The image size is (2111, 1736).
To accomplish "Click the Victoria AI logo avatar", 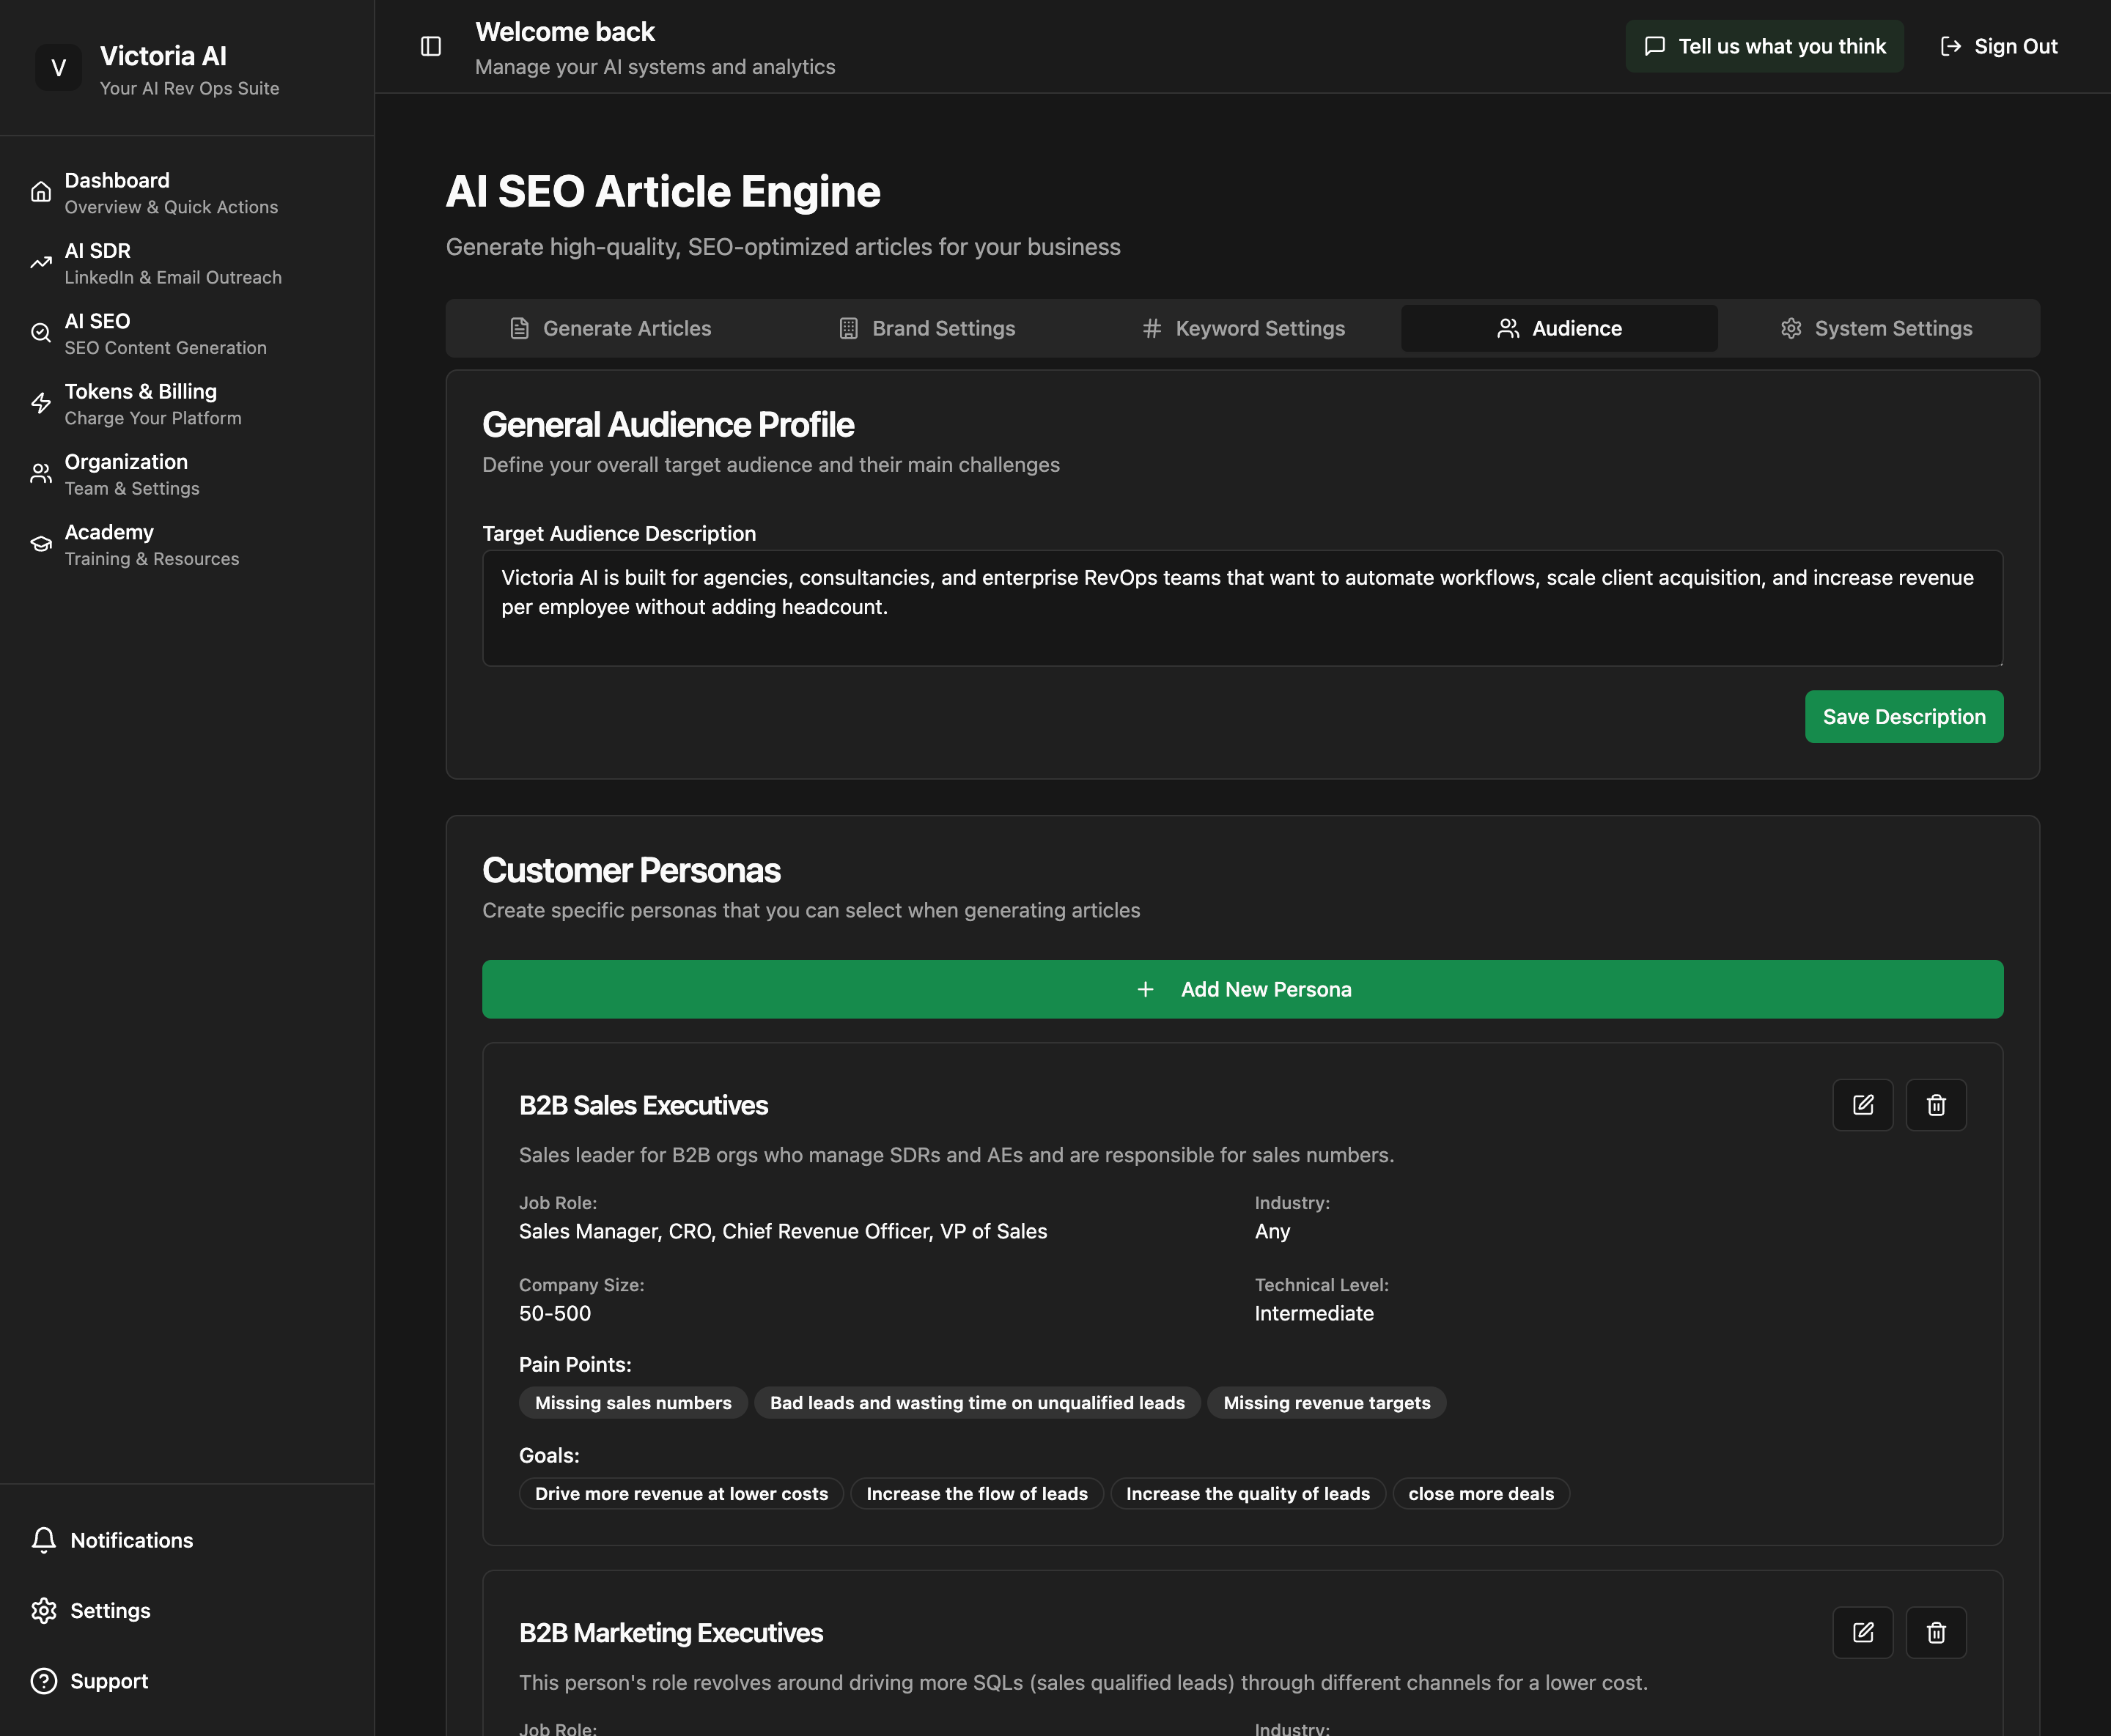I will [x=58, y=68].
